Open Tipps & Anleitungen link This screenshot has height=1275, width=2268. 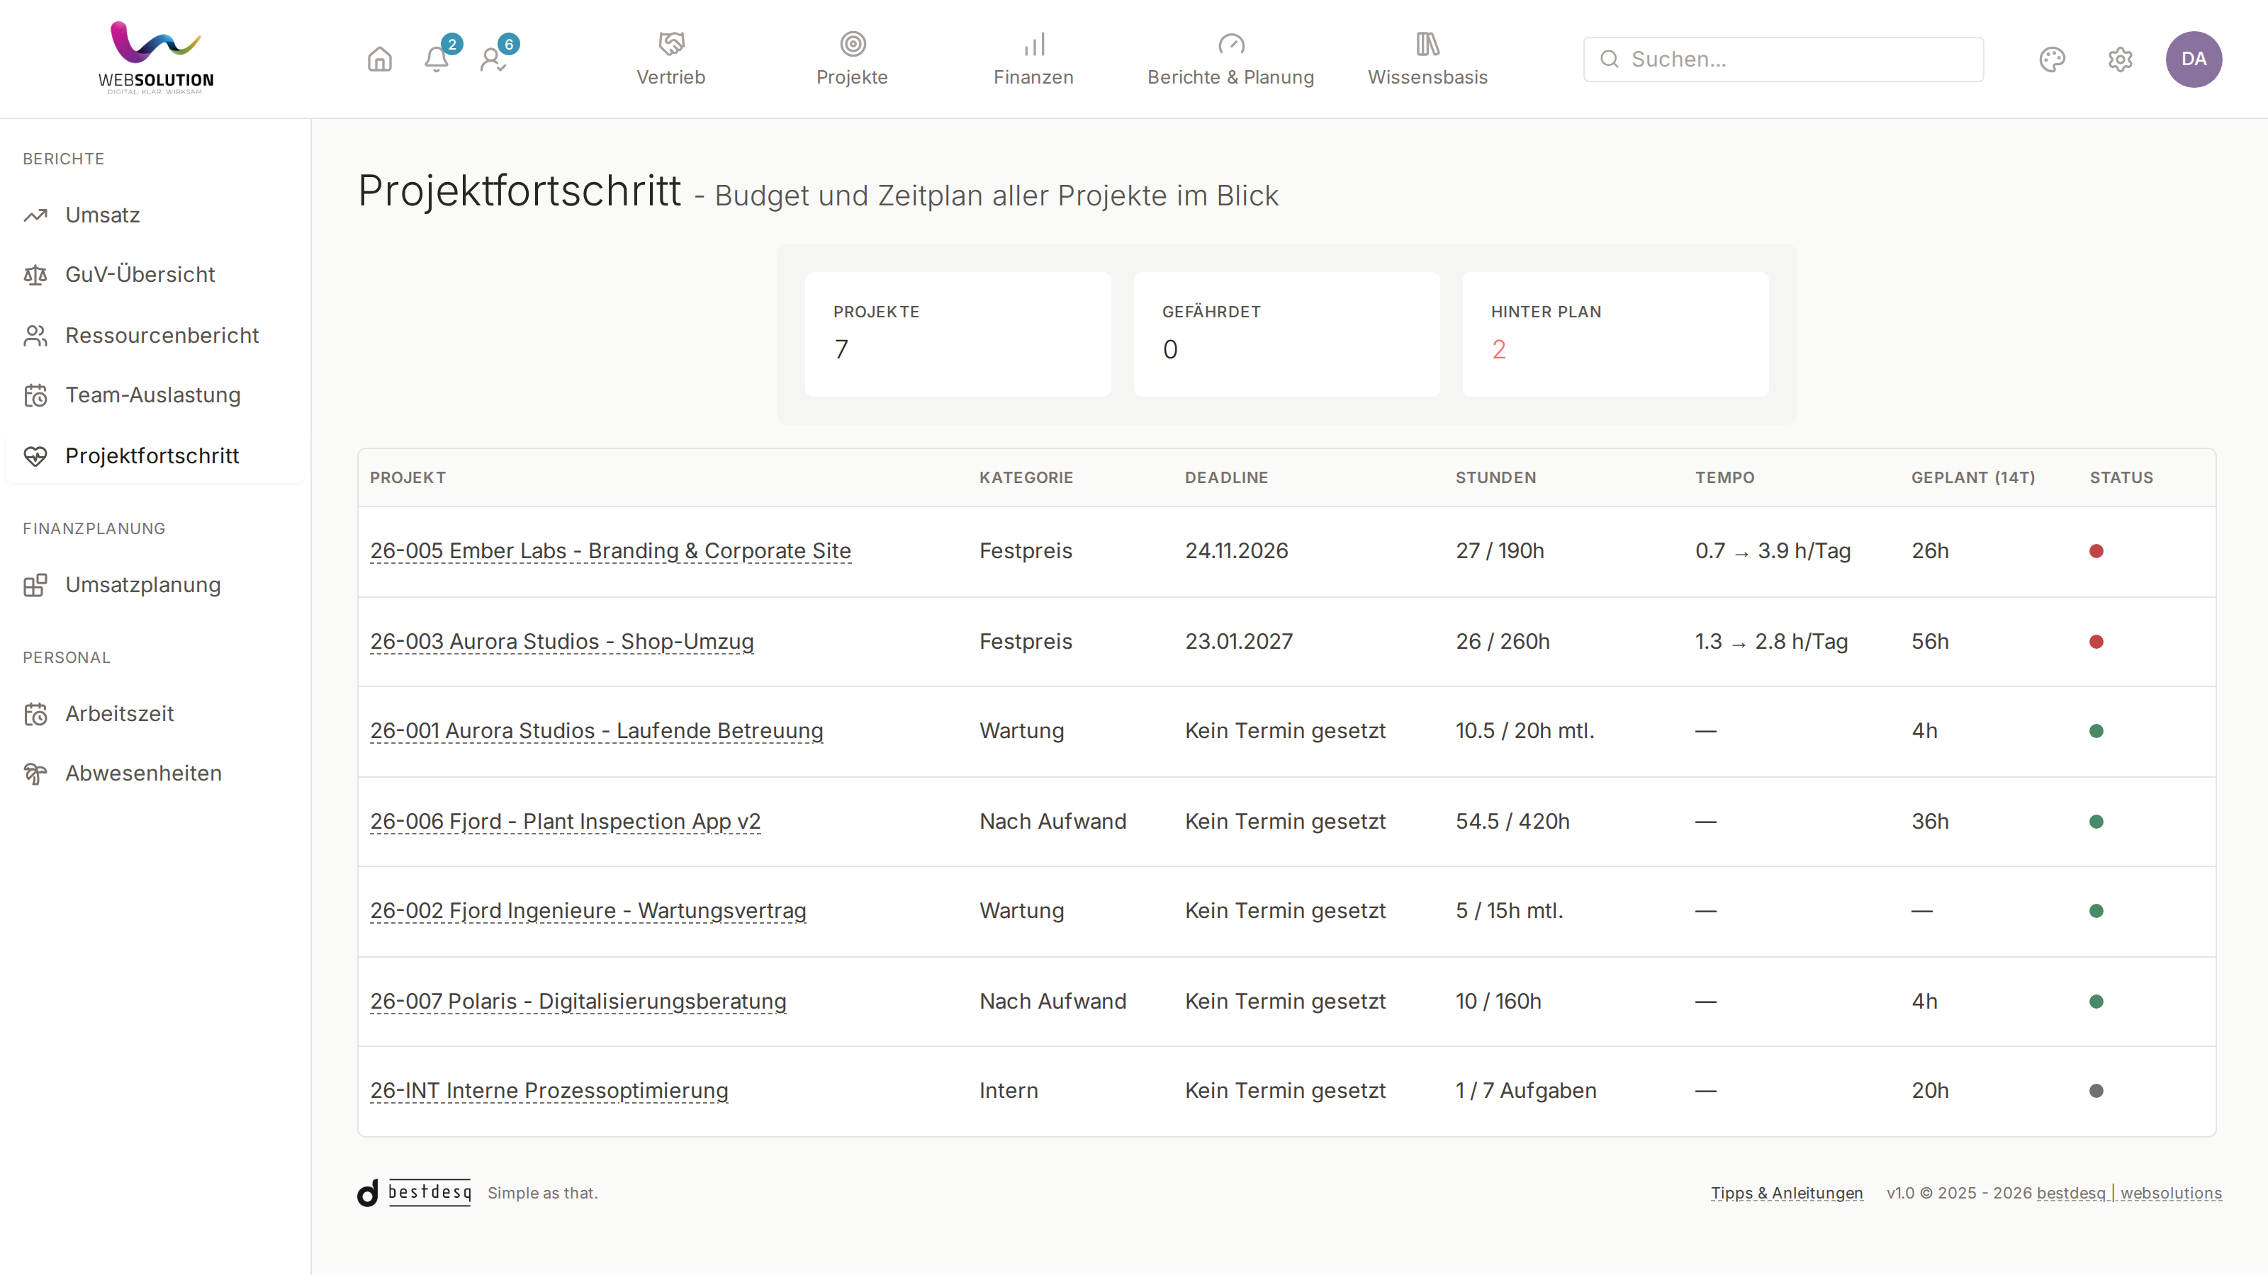(x=1786, y=1193)
